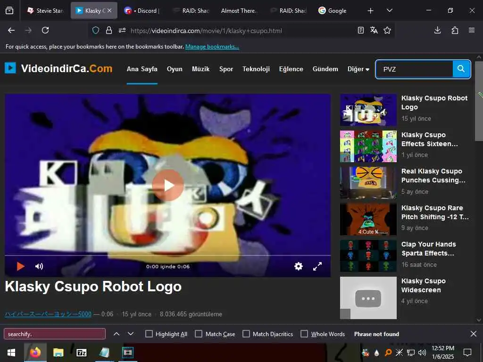Image resolution: width=483 pixels, height=362 pixels.
Task: Close the Klasky Csupo tab
Action: [x=109, y=10]
